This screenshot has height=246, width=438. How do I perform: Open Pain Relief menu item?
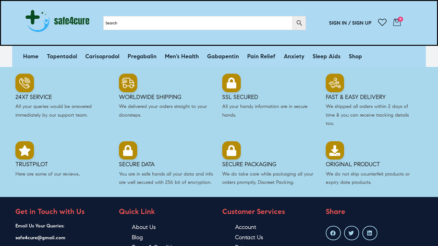(261, 56)
